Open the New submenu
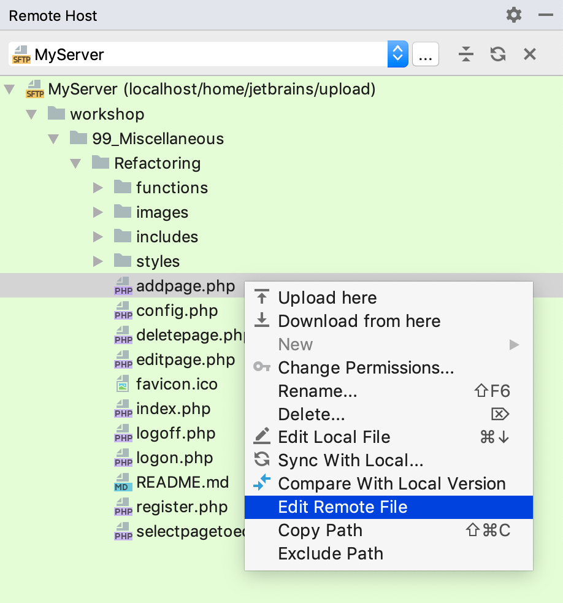This screenshot has height=603, width=563. coord(389,344)
